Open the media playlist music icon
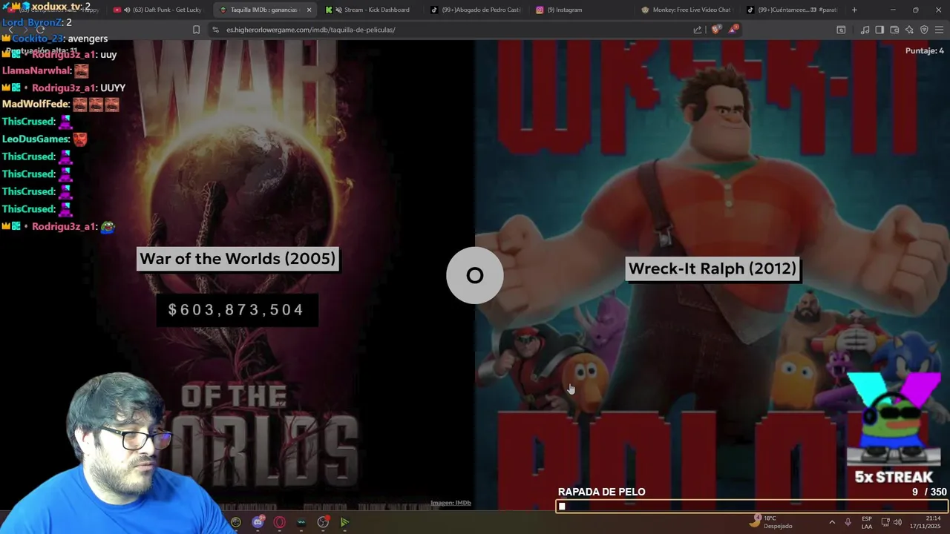Screen dimensions: 950x534 pos(865,30)
